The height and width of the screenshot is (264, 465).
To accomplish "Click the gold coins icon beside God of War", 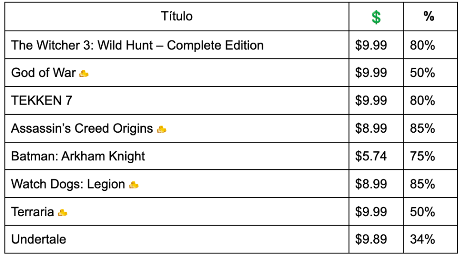I will pos(84,74).
